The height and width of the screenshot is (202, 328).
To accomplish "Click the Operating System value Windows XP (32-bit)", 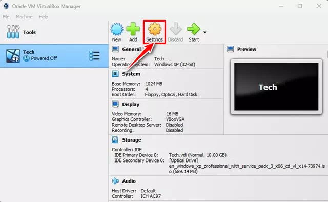I will (175, 65).
